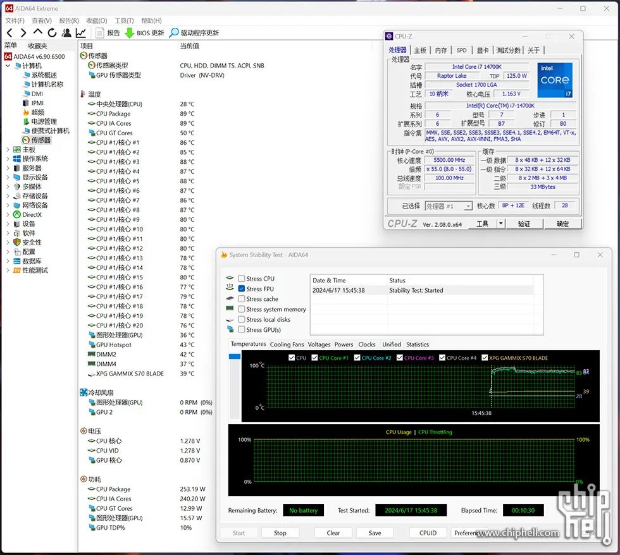The height and width of the screenshot is (555, 620).
Task: Toggle XPG GAMMIX S70 BLADE graph checkbox
Action: click(x=485, y=358)
